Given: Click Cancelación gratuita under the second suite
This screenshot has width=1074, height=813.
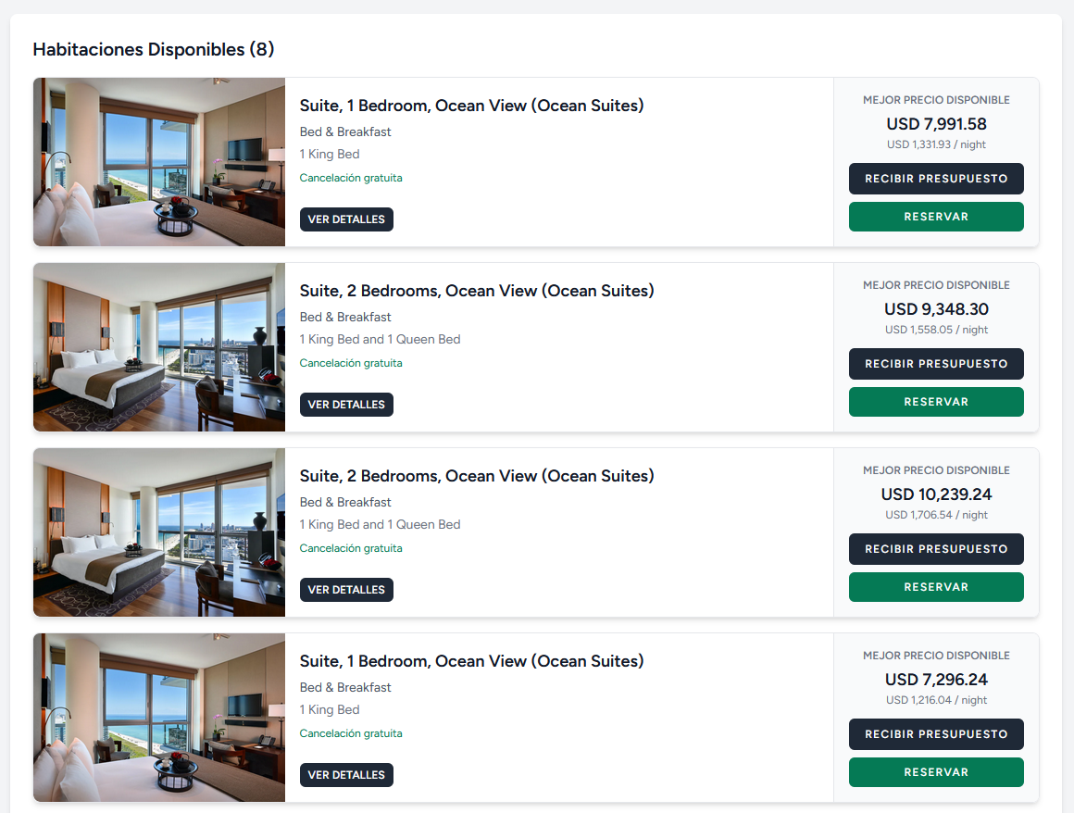Looking at the screenshot, I should tap(351, 362).
